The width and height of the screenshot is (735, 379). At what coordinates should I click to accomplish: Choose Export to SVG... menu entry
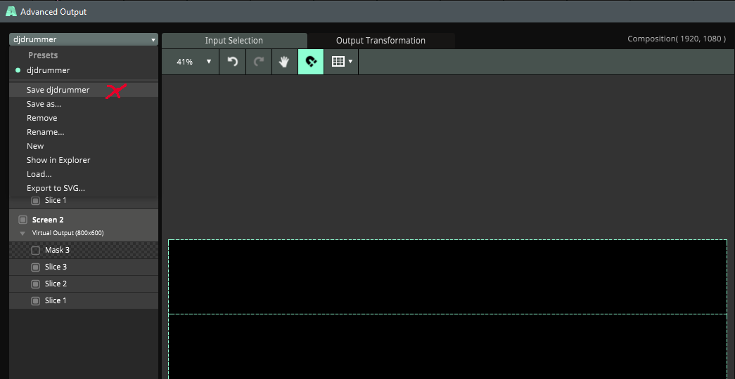click(x=56, y=188)
